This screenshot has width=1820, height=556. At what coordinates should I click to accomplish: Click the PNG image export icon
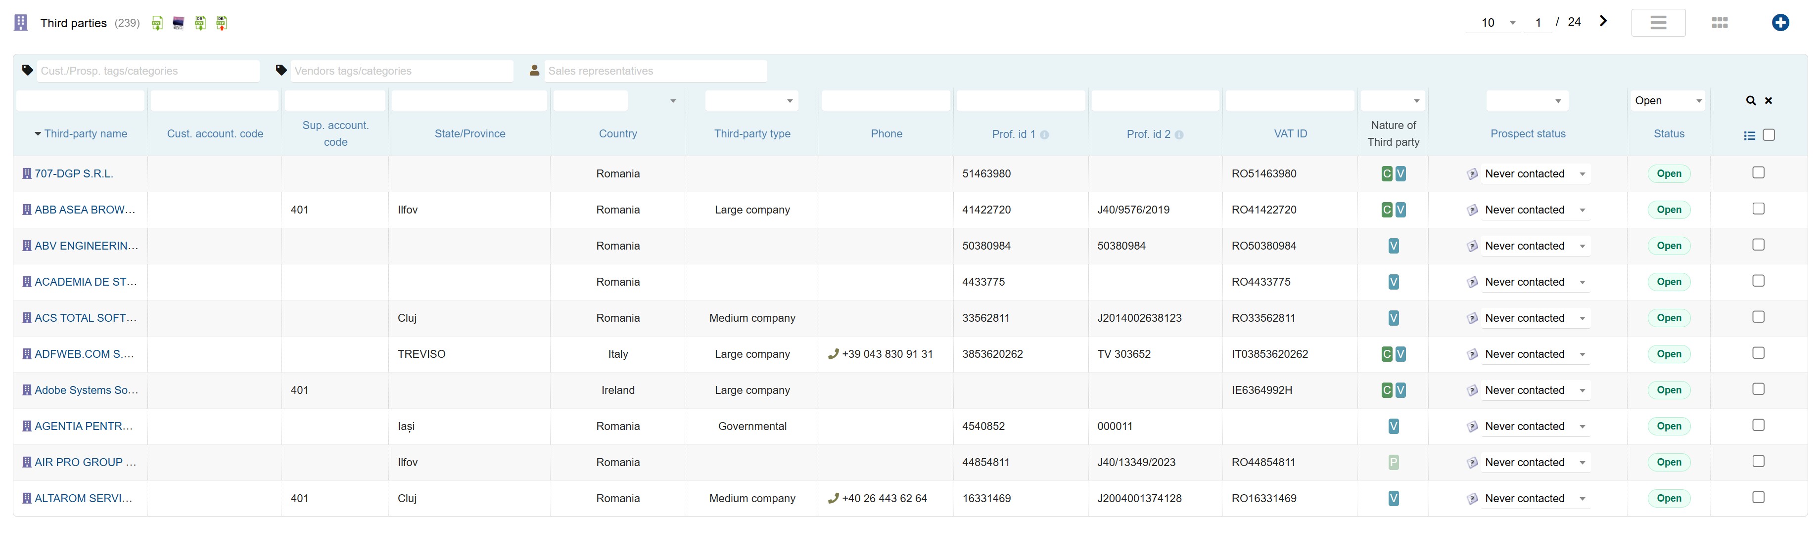click(179, 23)
